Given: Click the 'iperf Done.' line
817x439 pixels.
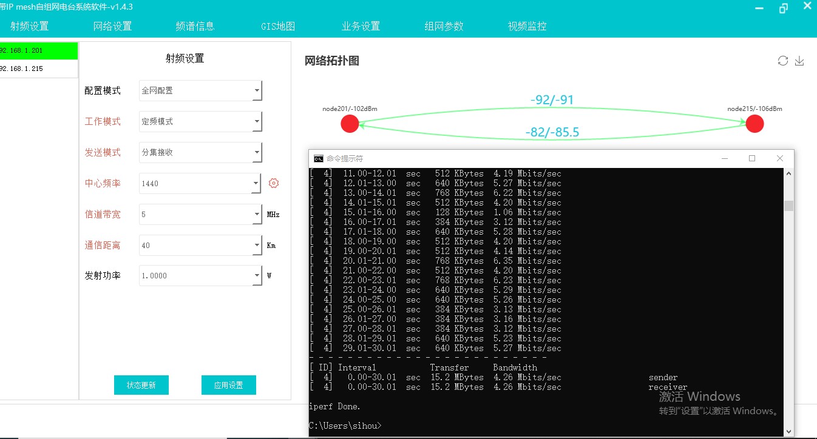Looking at the screenshot, I should 334,406.
